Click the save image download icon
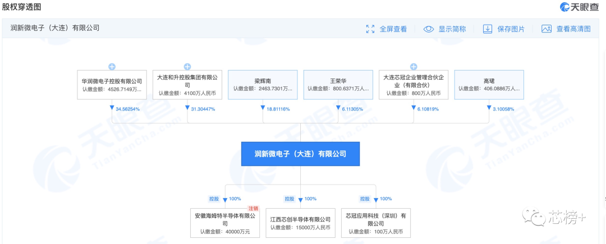The image size is (606, 244). point(488,29)
